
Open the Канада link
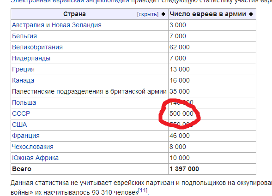point(23,80)
